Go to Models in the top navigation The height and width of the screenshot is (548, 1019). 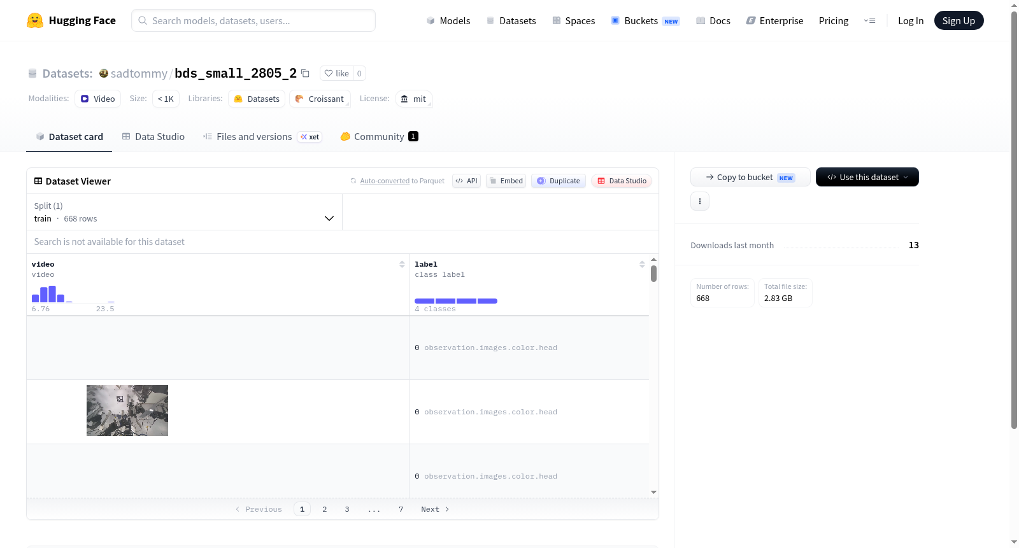(448, 20)
